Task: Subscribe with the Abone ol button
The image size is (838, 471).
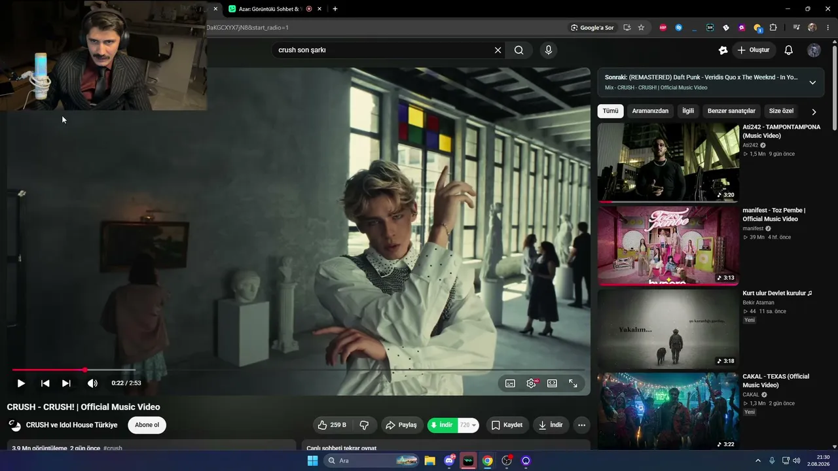Action: [147, 425]
